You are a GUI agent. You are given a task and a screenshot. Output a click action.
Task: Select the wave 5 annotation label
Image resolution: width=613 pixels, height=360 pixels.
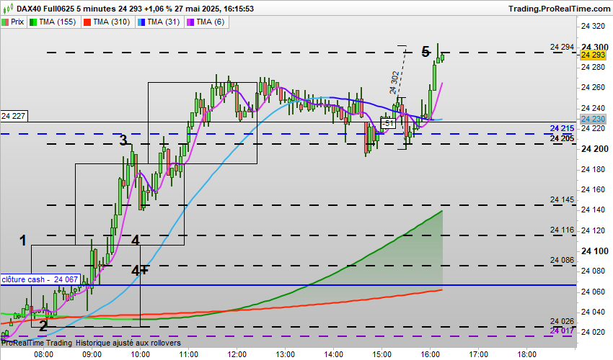click(425, 52)
